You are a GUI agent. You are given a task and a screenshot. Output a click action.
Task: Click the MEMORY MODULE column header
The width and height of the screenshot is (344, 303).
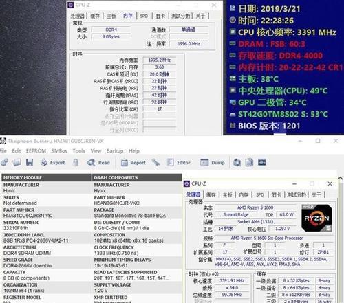(x=47, y=177)
